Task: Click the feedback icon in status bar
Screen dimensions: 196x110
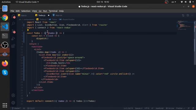Action: tap(189, 108)
